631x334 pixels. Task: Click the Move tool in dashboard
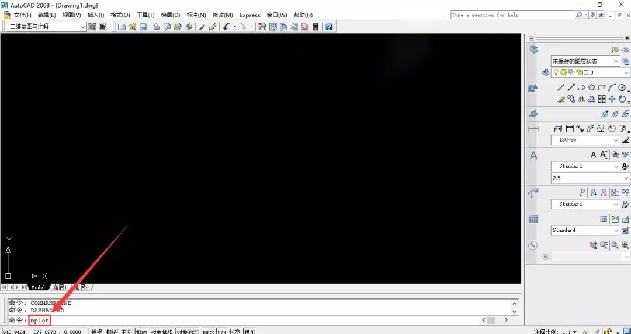pyautogui.click(x=612, y=99)
